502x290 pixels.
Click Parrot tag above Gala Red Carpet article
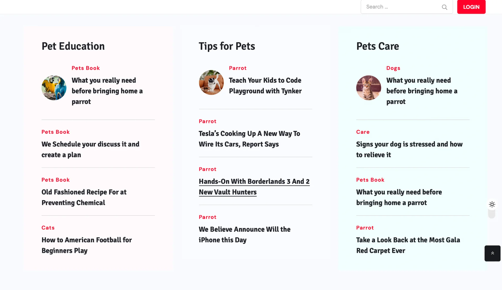[365, 228]
